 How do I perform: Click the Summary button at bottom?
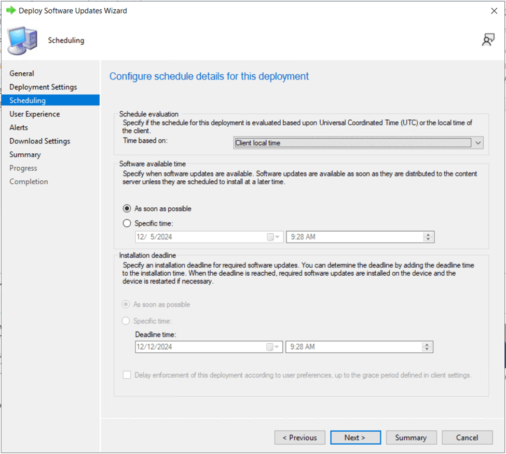411,437
